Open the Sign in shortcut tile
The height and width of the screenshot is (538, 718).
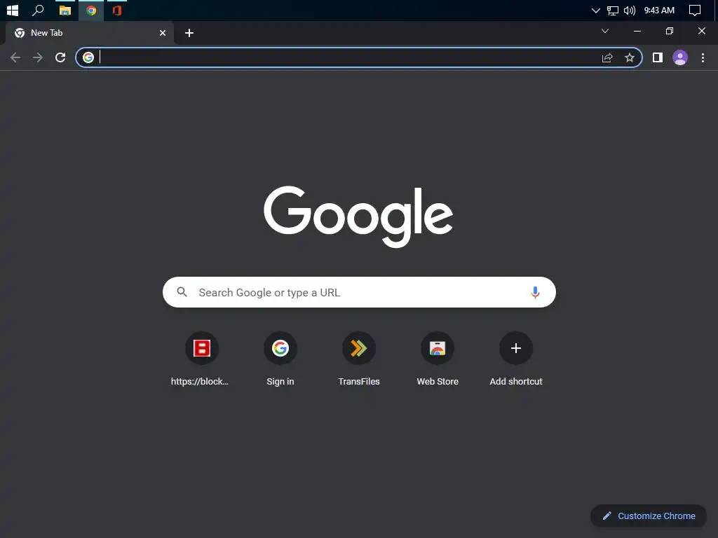[280, 359]
